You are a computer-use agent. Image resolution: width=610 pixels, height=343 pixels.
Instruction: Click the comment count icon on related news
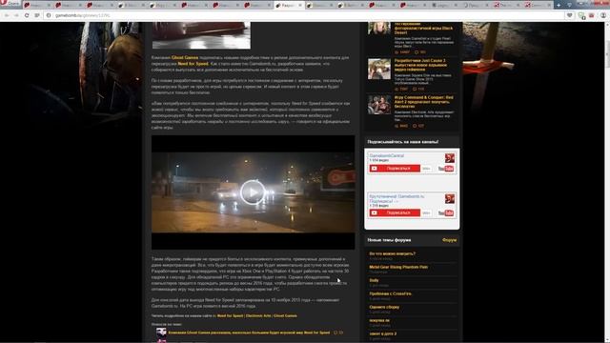[x=335, y=333]
